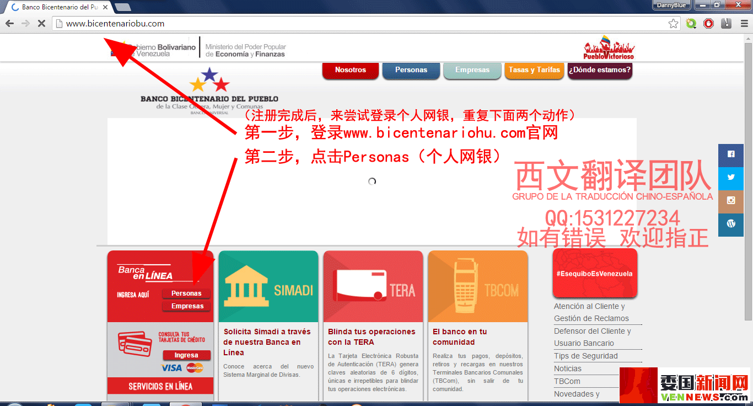Click the gray exclamation extension icon
The width and height of the screenshot is (753, 406).
point(726,24)
